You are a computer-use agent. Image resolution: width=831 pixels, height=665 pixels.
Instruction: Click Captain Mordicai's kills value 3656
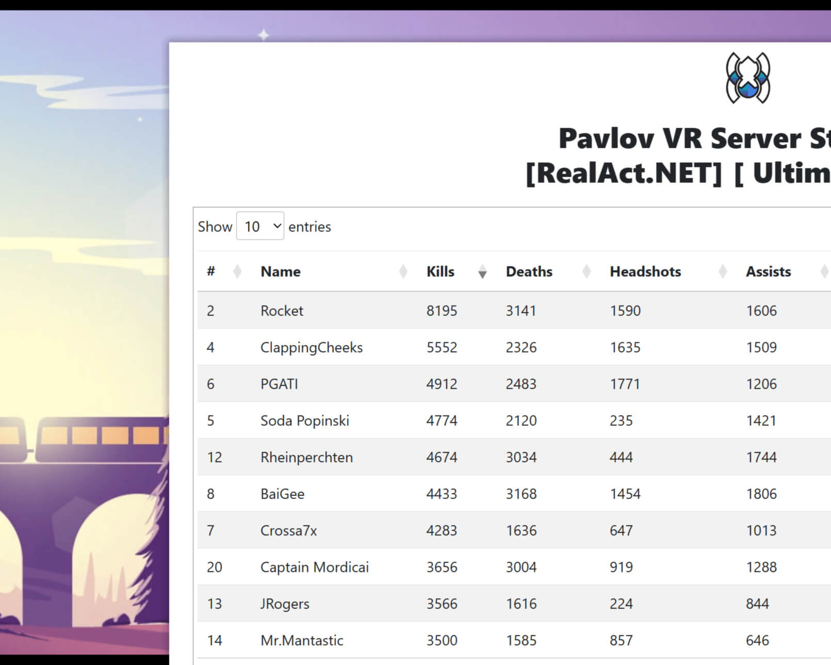coord(442,567)
